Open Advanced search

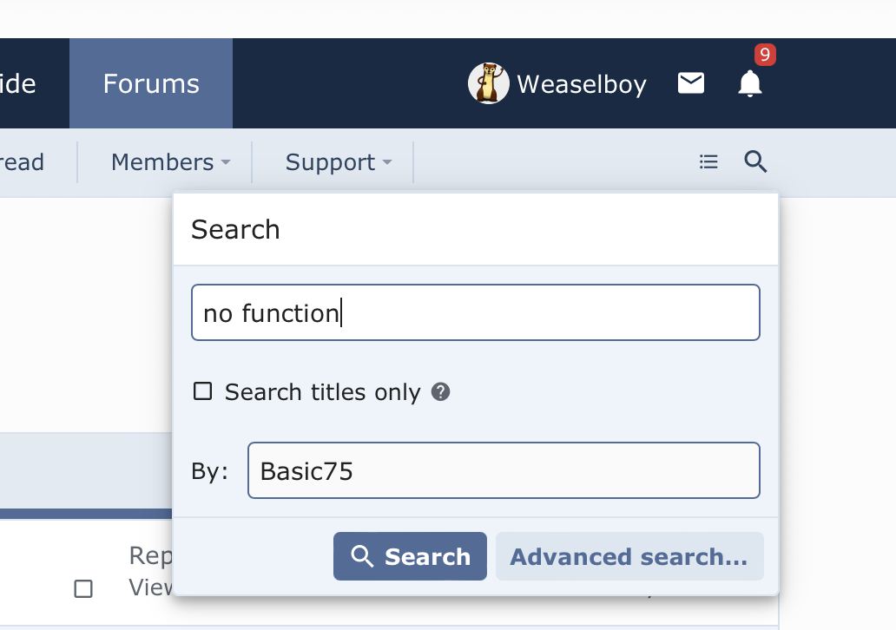629,556
